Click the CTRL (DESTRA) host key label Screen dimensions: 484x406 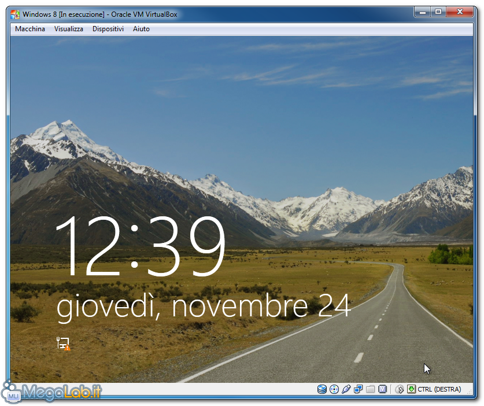point(439,389)
